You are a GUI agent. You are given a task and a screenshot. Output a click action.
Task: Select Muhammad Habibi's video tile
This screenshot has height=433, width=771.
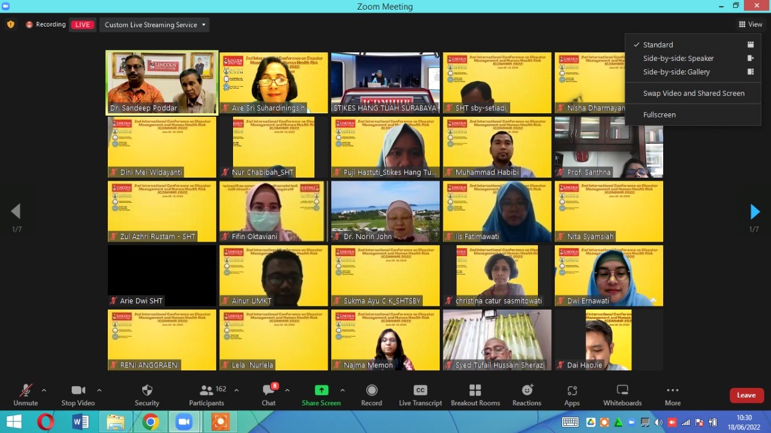[x=497, y=147]
